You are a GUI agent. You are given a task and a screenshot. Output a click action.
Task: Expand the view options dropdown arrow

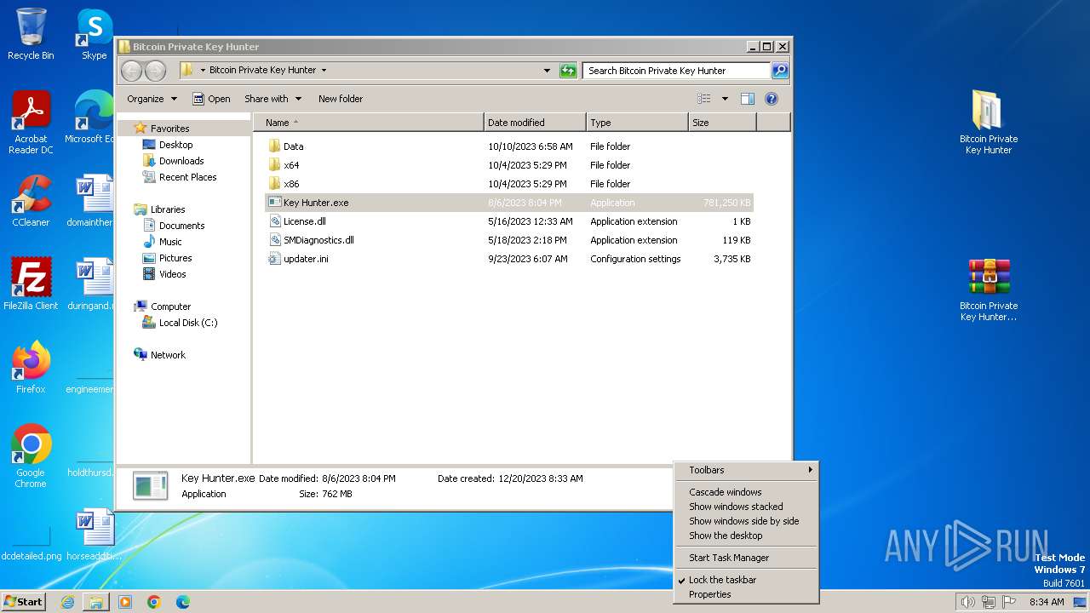coord(725,99)
